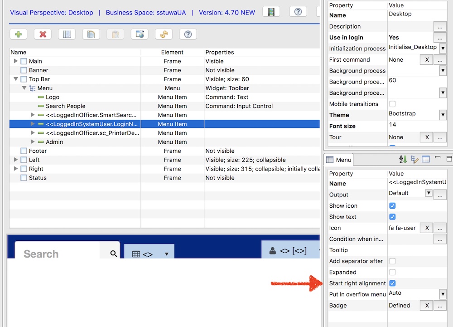The height and width of the screenshot is (327, 453).
Task: Click the ellipsis button for Description
Action: pyautogui.click(x=440, y=26)
